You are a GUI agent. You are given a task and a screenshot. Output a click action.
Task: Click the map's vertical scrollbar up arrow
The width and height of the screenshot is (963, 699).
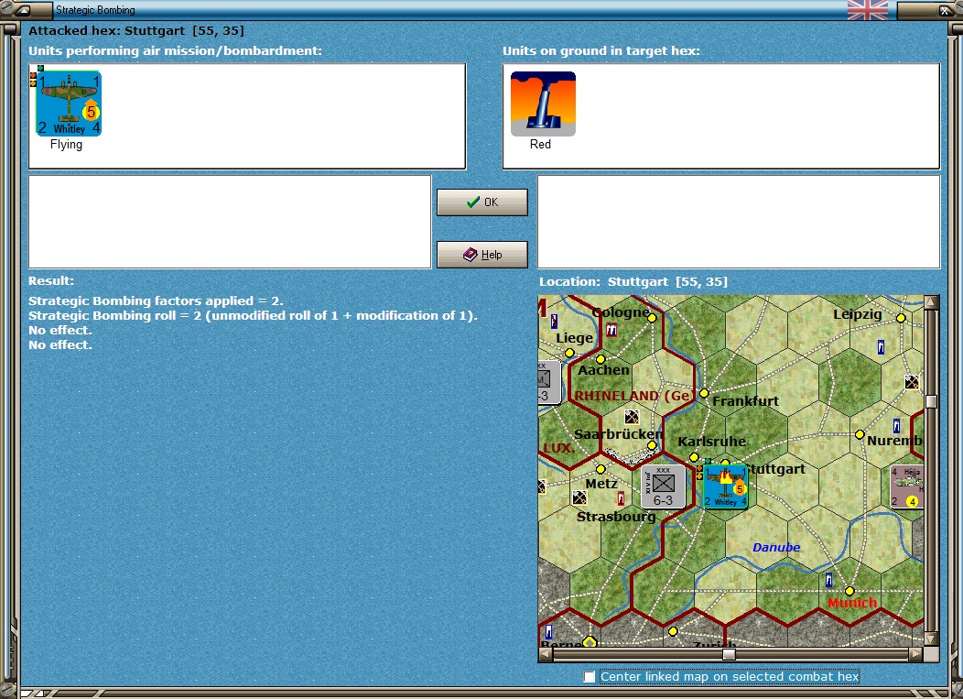(930, 301)
